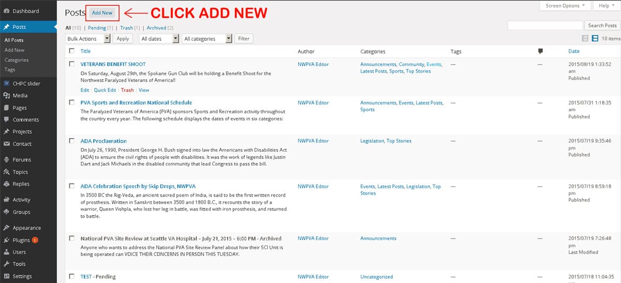Click the CHPC slider sidebar icon

6,83
